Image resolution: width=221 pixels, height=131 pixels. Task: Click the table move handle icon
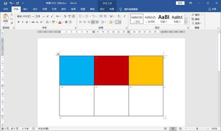[x=58, y=54]
